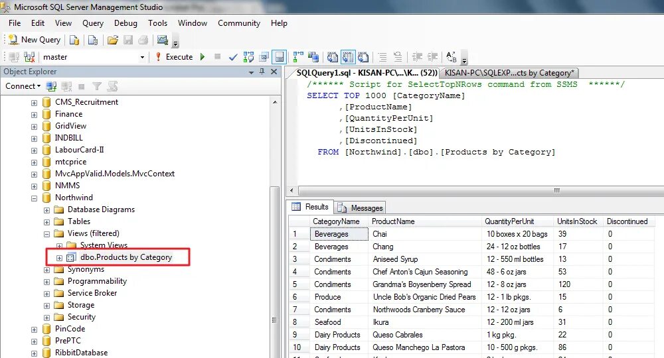Toggle Include Actual Execution Plan
The width and height of the screenshot is (664, 358).
coord(298,56)
